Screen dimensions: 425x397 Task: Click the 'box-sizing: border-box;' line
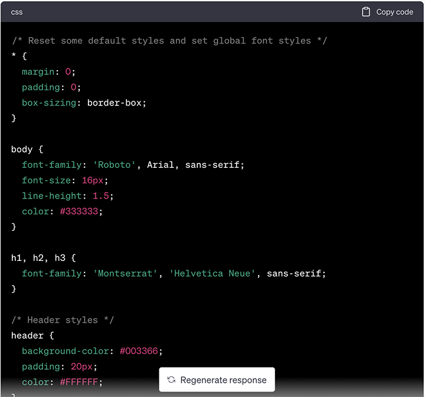tap(84, 103)
